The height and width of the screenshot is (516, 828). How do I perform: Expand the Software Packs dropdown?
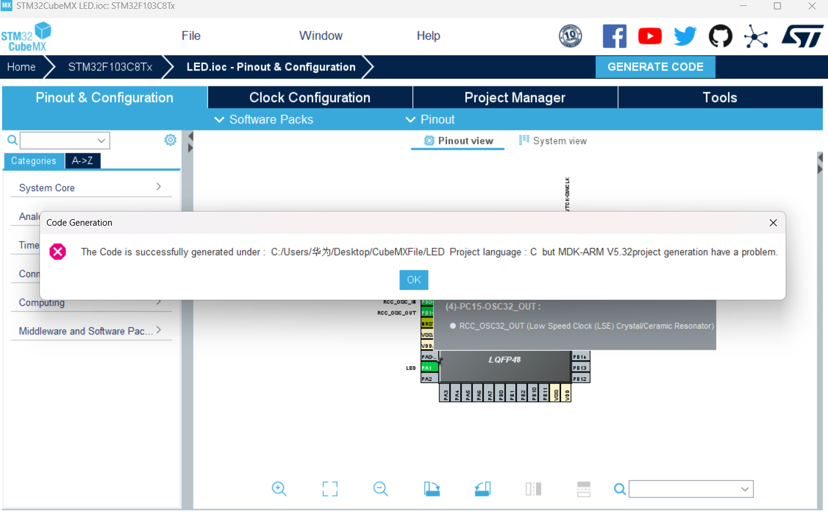click(x=264, y=119)
